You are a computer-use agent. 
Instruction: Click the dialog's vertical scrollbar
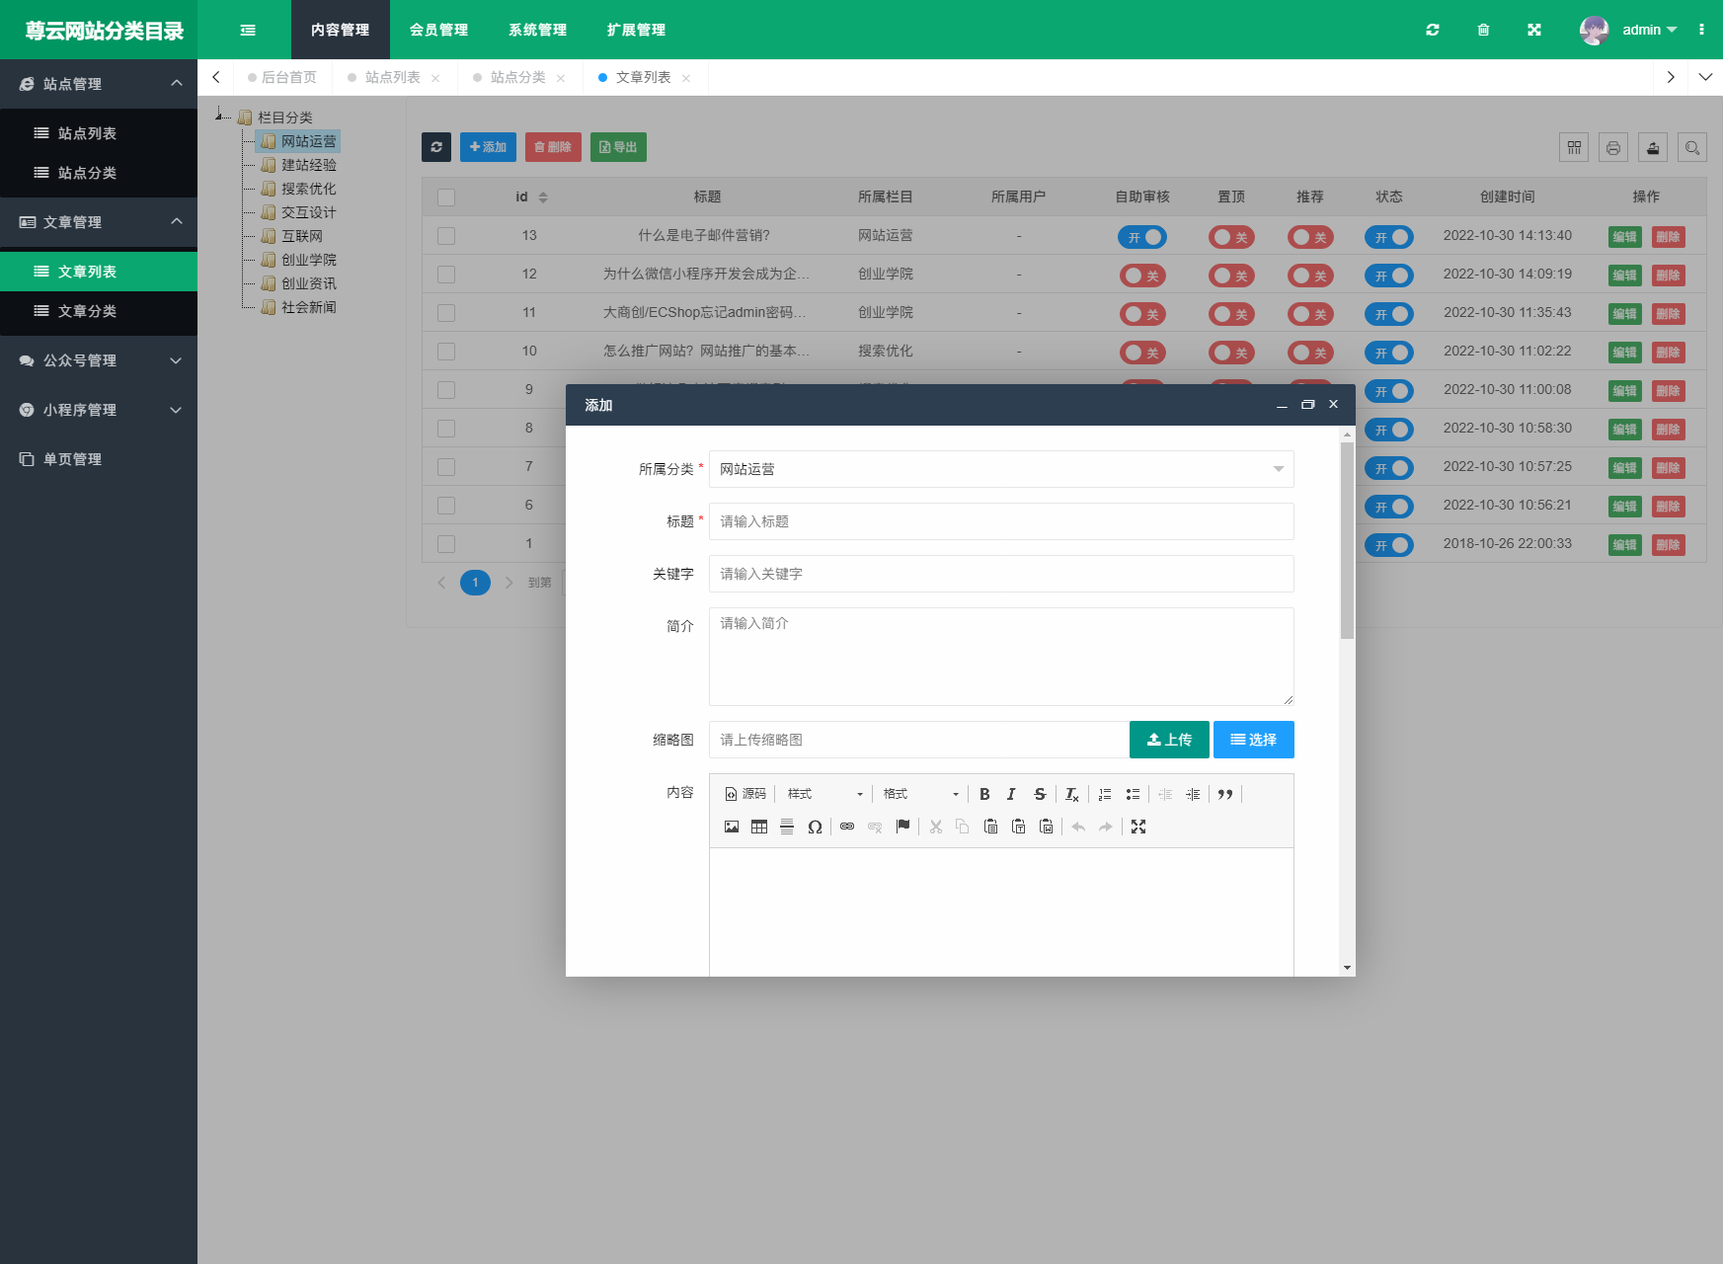[x=1347, y=540]
